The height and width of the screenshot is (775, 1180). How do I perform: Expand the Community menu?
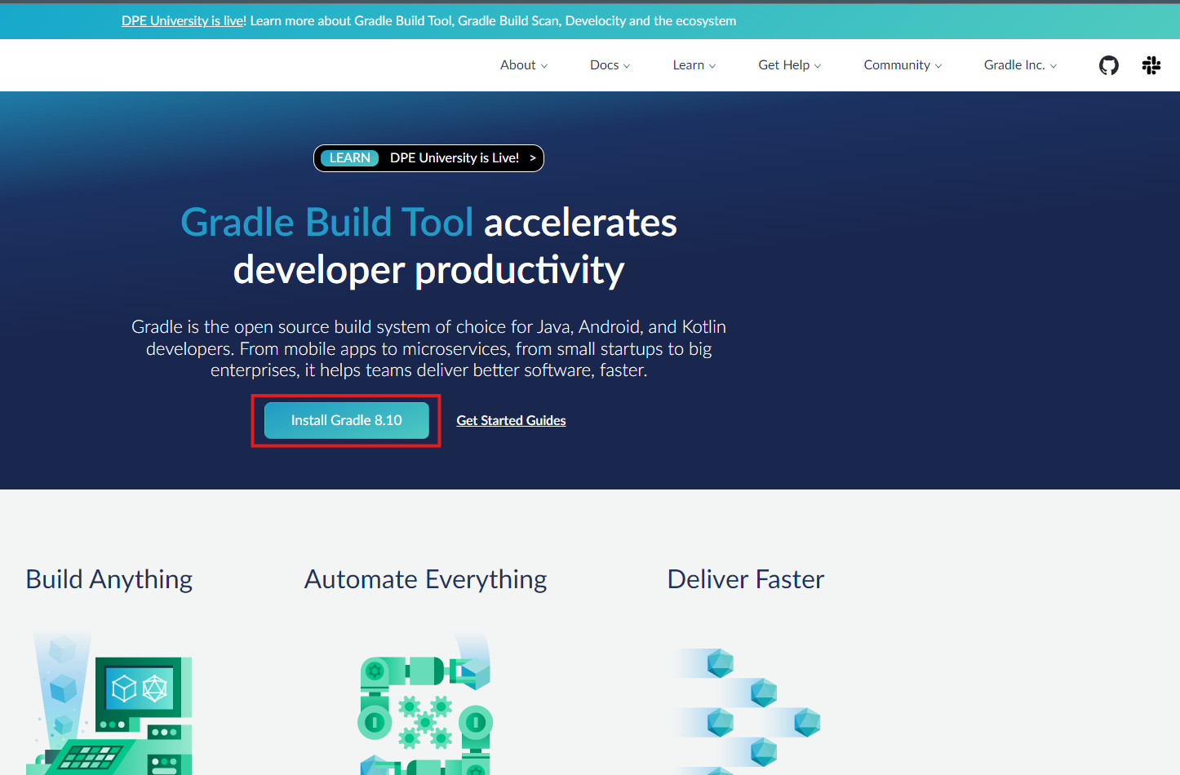[x=903, y=65]
